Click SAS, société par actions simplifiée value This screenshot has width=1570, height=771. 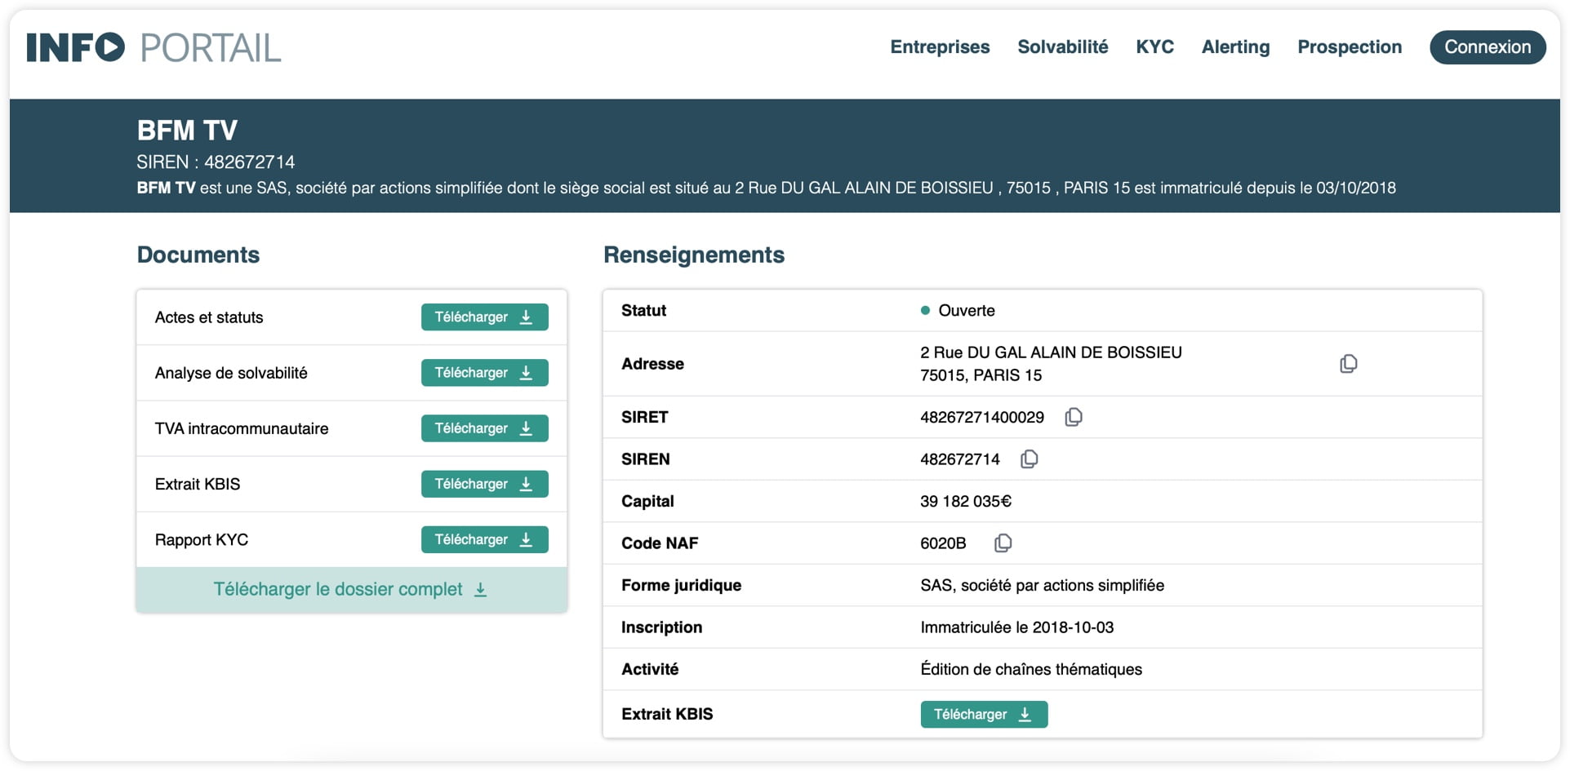(1042, 586)
